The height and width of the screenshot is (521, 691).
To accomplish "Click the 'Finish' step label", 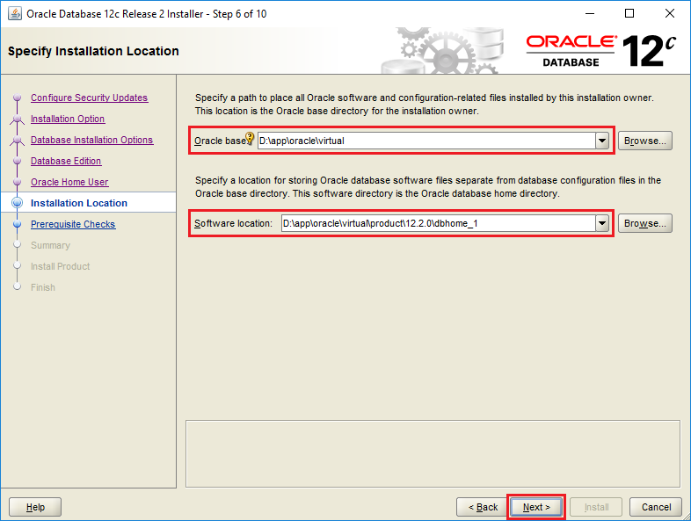I will pos(43,287).
